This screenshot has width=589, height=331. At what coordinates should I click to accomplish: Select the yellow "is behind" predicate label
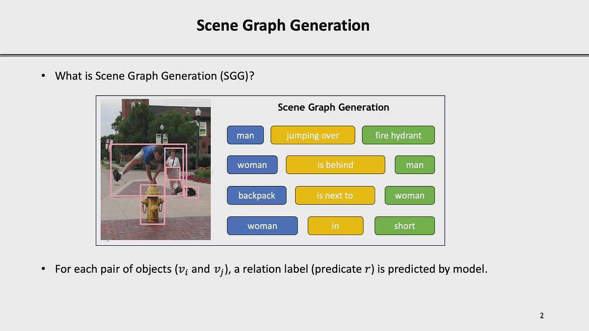[335, 165]
